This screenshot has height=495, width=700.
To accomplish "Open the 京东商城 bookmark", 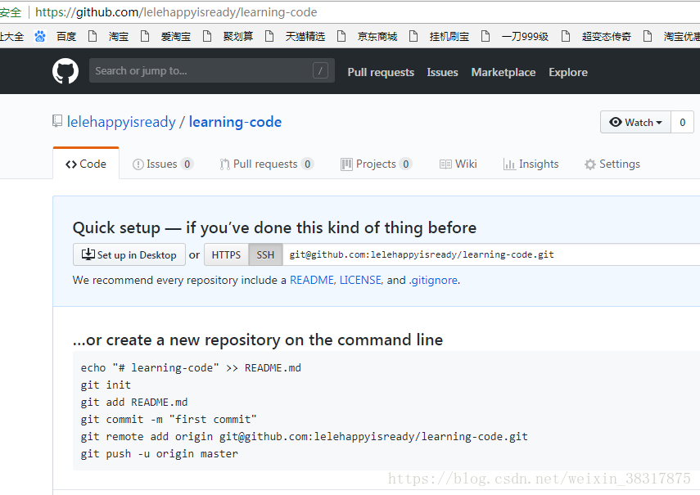I will tap(377, 36).
